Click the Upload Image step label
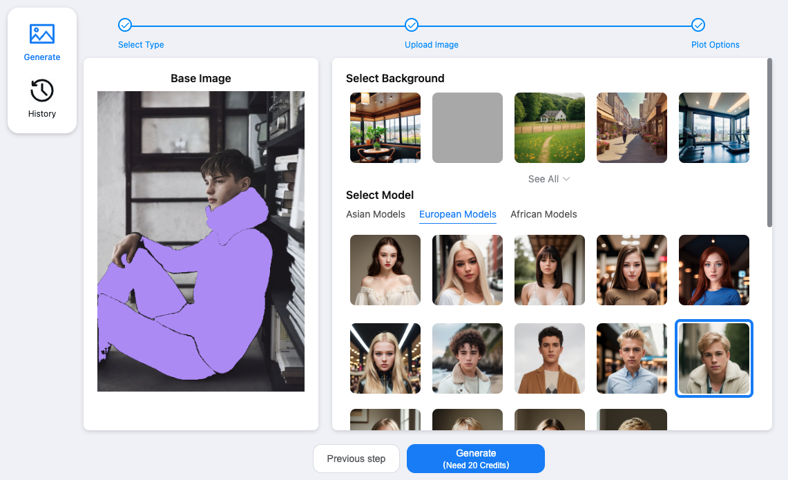This screenshot has width=788, height=480. pyautogui.click(x=431, y=45)
